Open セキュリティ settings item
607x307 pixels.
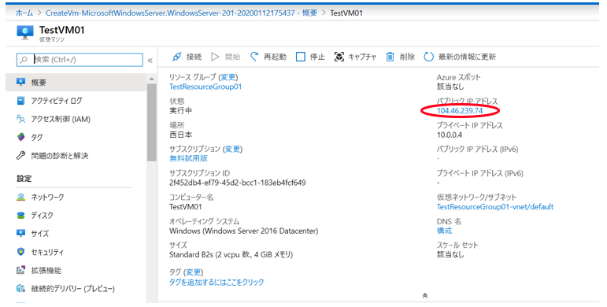pyautogui.click(x=76, y=252)
